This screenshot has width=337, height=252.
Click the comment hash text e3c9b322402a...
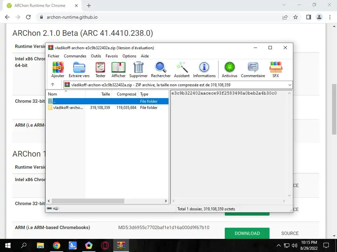[224, 93]
